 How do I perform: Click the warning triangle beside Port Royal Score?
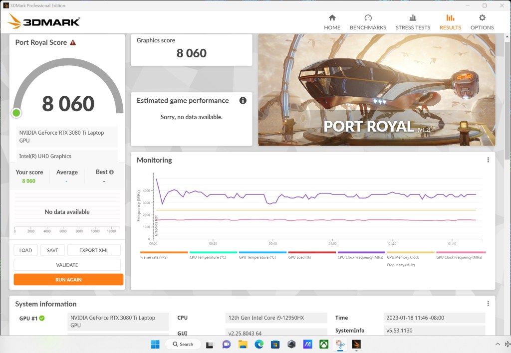pos(73,42)
